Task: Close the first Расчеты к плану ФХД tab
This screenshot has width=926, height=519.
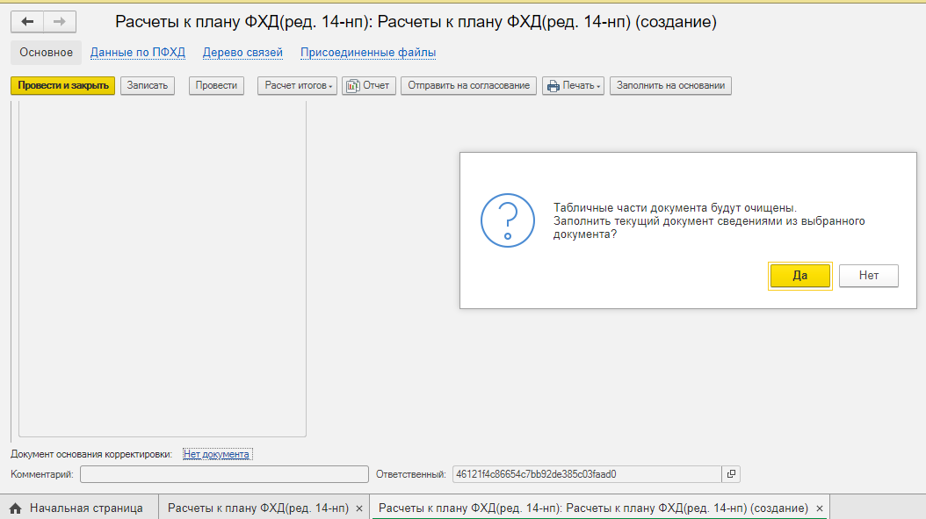Action: (359, 508)
